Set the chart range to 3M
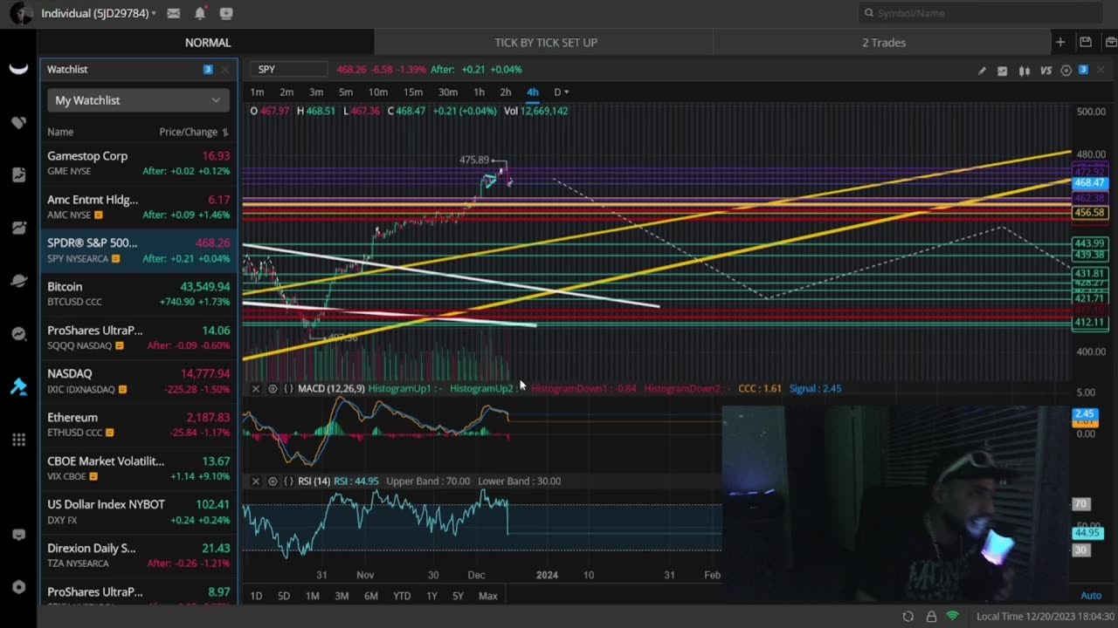The image size is (1118, 628). pyautogui.click(x=342, y=597)
